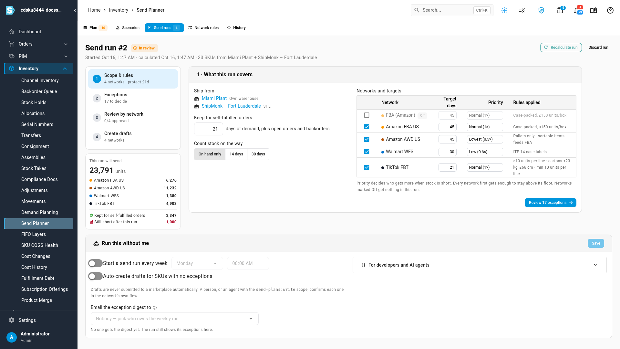Click the robot icon beside Run this without me
Screen dimensions: 620x349
pyautogui.click(x=96, y=243)
